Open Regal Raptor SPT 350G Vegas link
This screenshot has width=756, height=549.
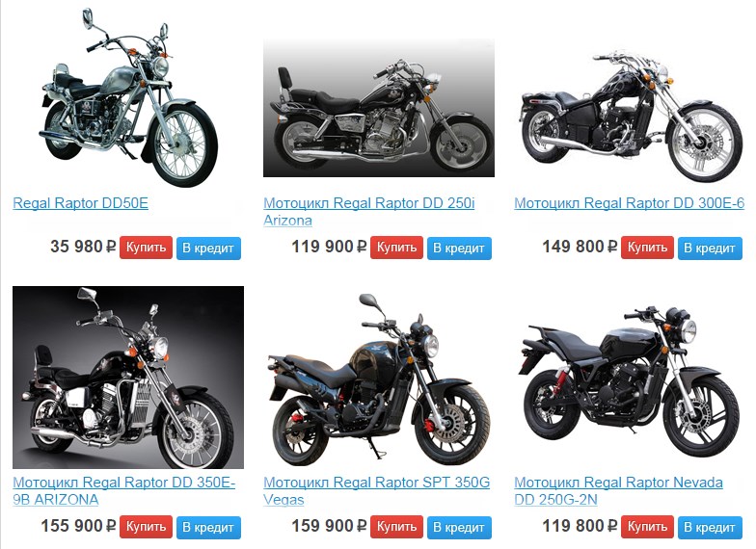click(376, 491)
